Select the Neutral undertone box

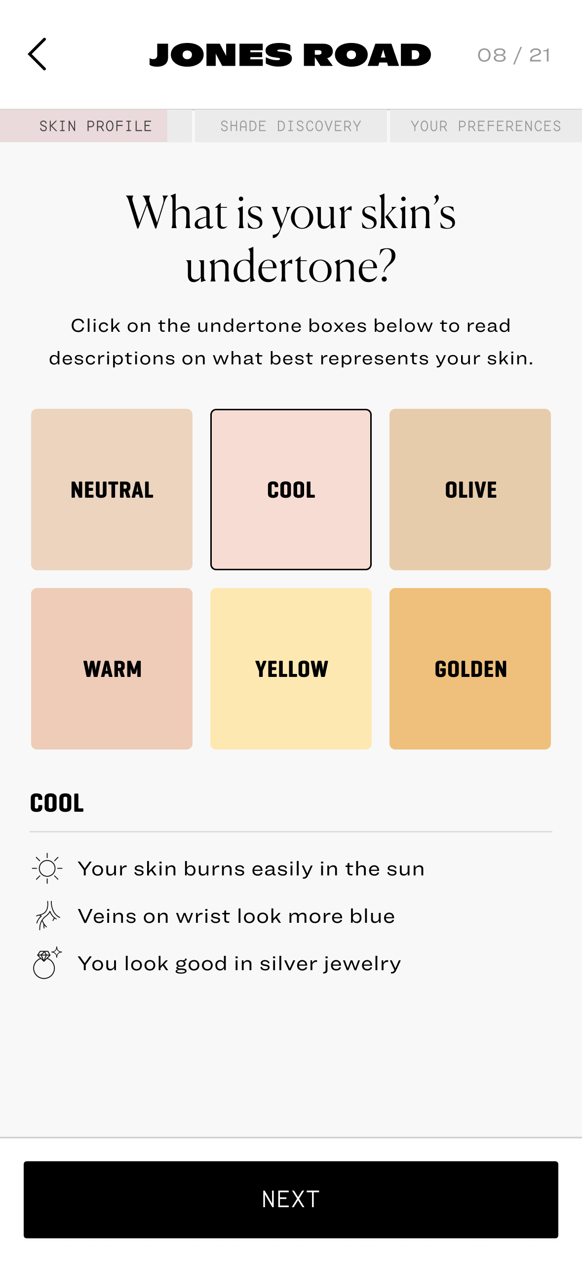[x=112, y=489]
